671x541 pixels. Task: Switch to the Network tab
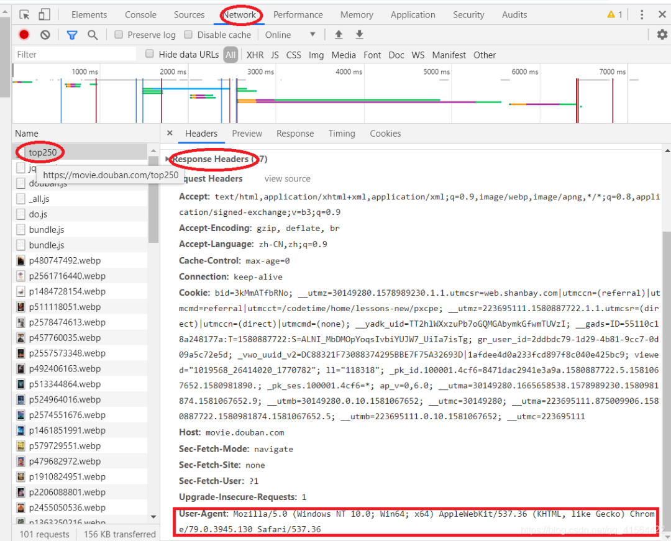(239, 14)
